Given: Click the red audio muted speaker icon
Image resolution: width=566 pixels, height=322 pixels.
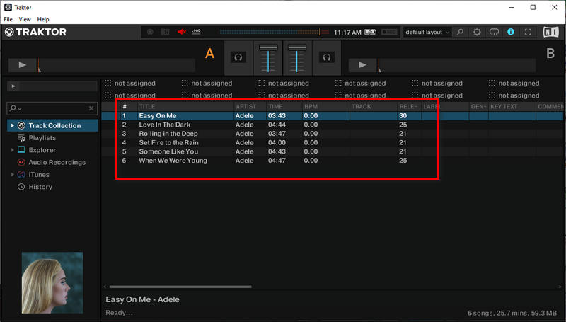Looking at the screenshot, I should tap(182, 32).
